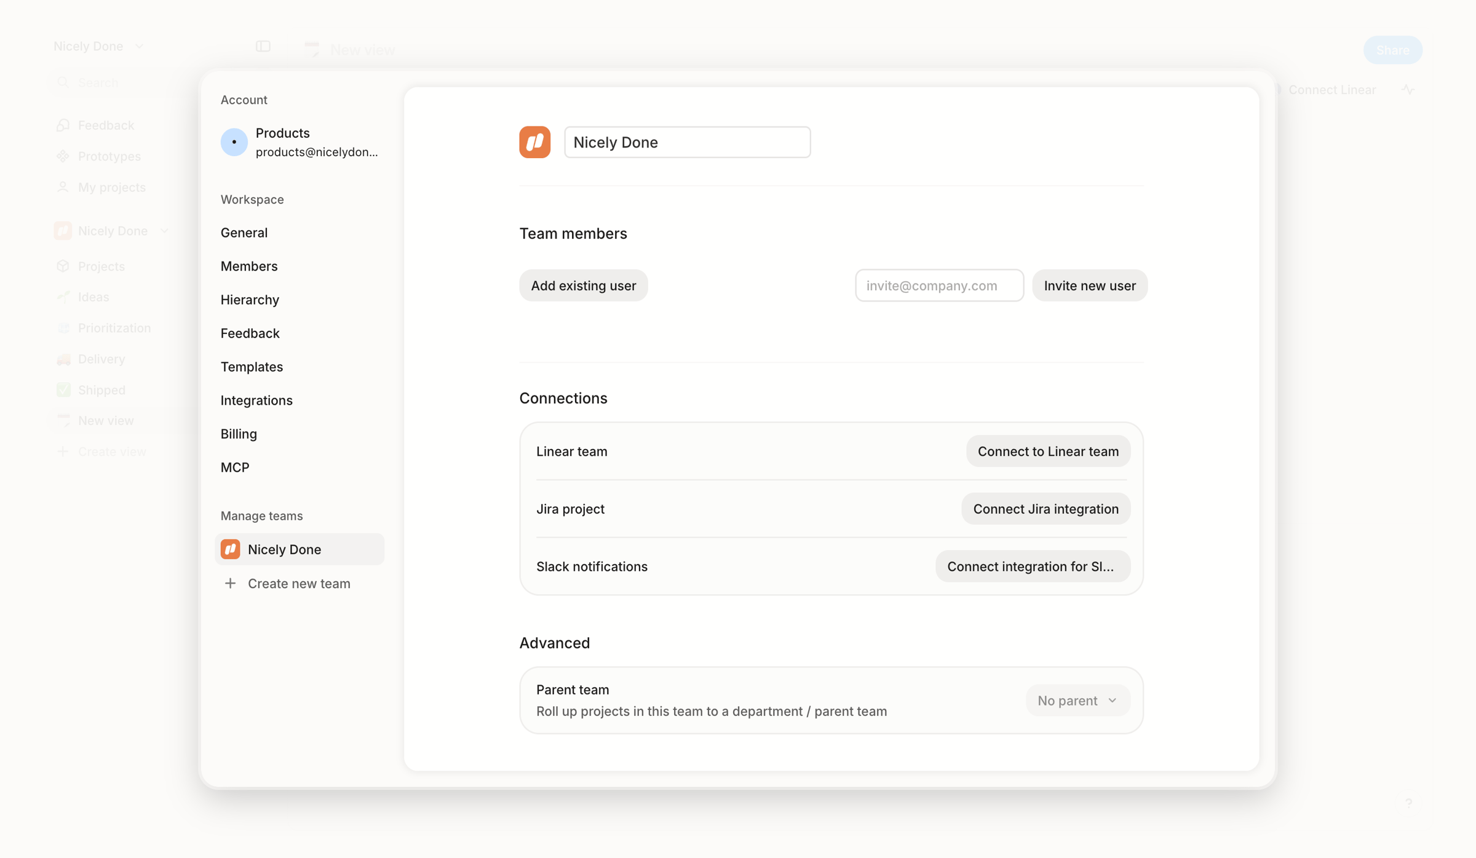Click Add existing user button
Viewport: 1476px width, 858px height.
pos(583,285)
